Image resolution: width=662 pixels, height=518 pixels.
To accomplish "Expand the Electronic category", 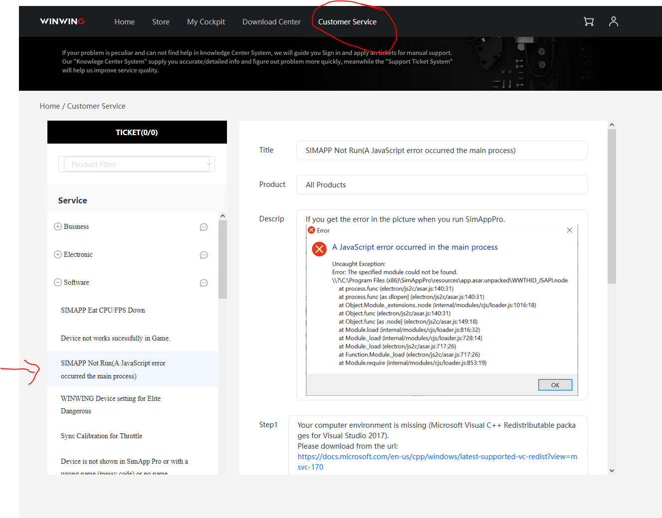I will 57,254.
